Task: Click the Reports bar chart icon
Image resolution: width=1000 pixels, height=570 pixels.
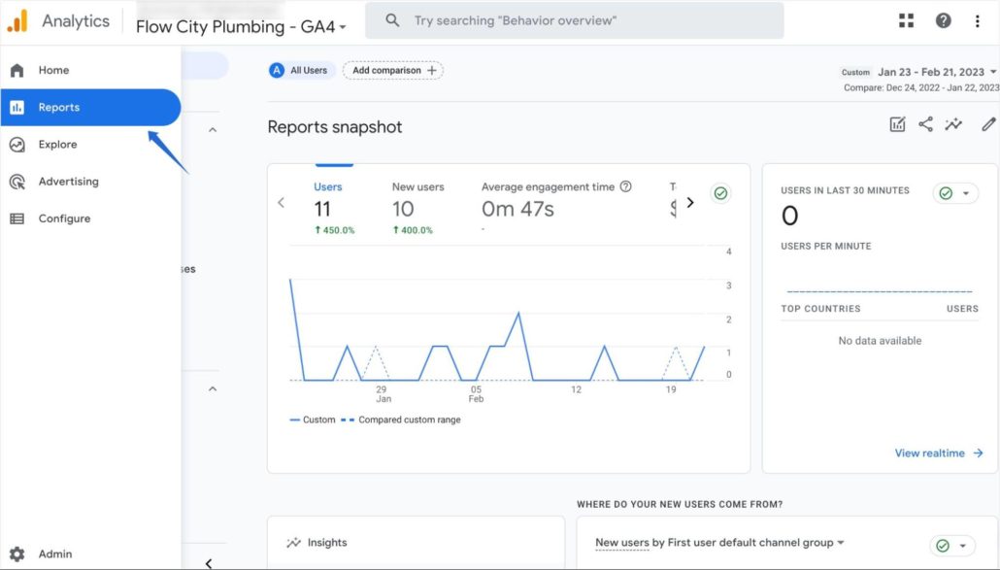Action: tap(17, 107)
